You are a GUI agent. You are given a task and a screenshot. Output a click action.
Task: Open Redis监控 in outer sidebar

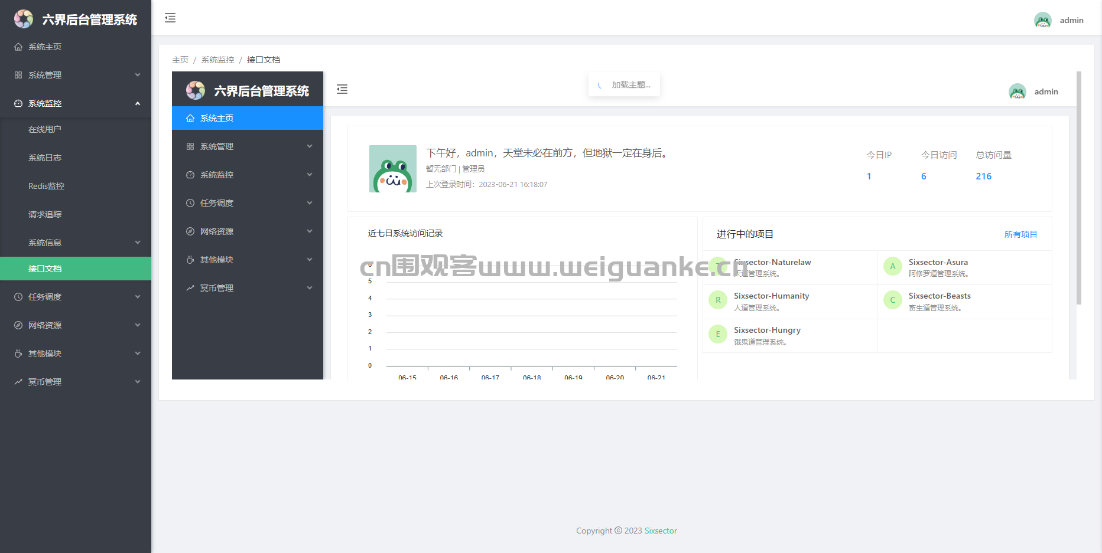[76, 186]
